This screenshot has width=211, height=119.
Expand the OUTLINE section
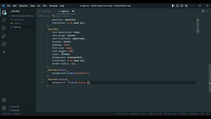pos(15,107)
